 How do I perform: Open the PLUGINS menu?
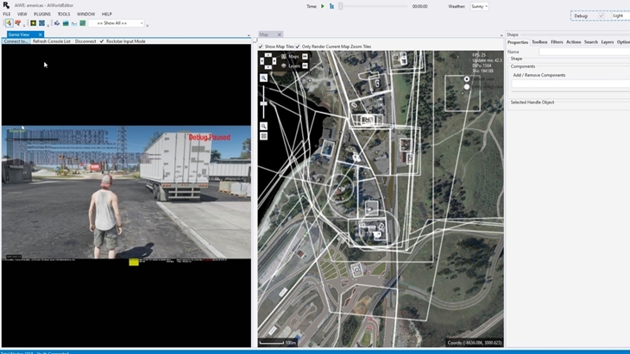coord(41,14)
